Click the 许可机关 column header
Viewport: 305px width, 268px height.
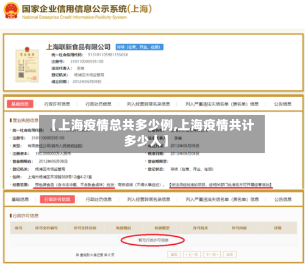[201, 228]
